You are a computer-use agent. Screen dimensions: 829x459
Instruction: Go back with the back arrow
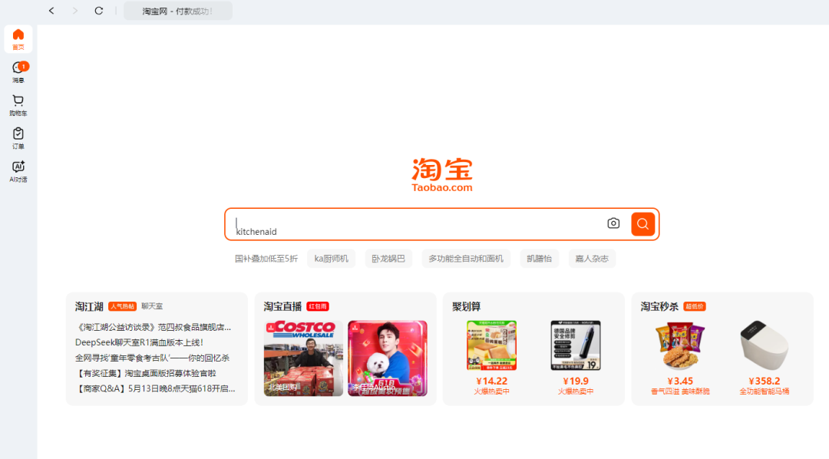51,11
